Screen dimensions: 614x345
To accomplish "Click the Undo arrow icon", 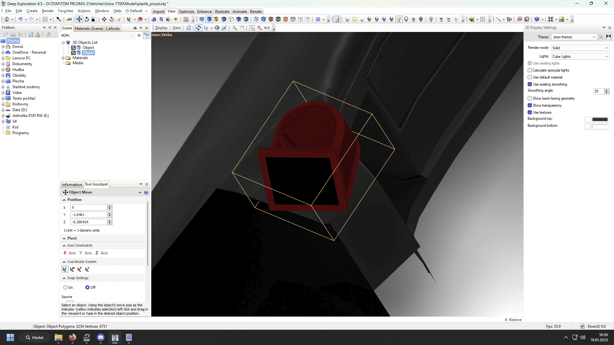I will point(20,19).
